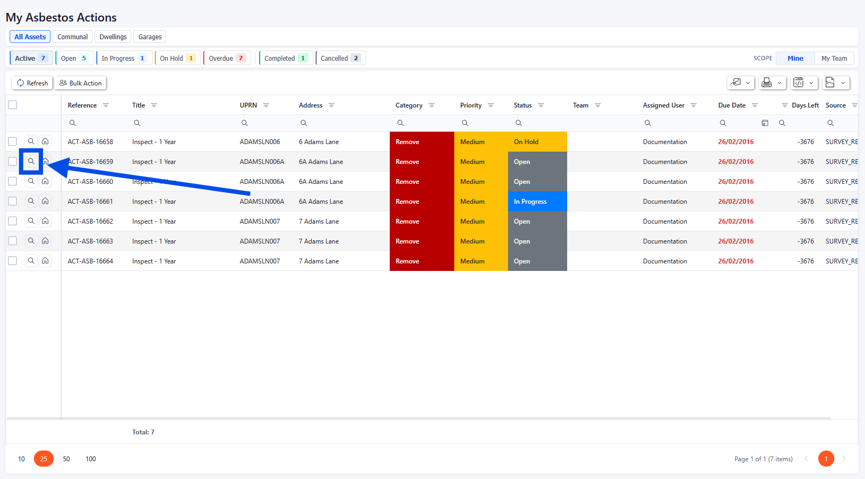This screenshot has width=865, height=479.
Task: Click the Reference column filter icon
Action: tap(106, 105)
